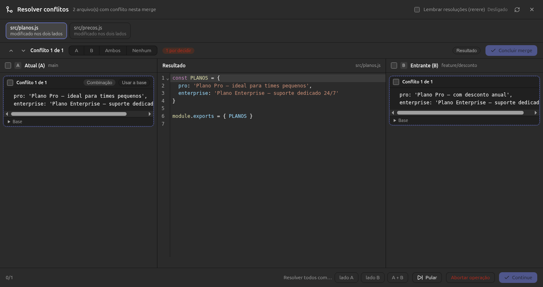Click the Concluir merge button
This screenshot has width=543, height=287.
point(511,51)
